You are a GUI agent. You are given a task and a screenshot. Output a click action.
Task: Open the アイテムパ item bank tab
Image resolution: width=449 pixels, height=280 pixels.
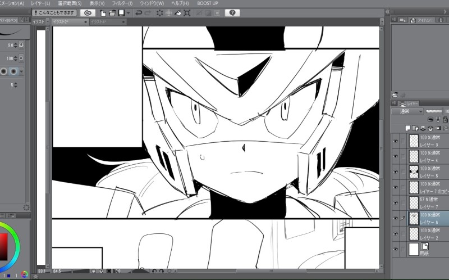[x=421, y=20]
